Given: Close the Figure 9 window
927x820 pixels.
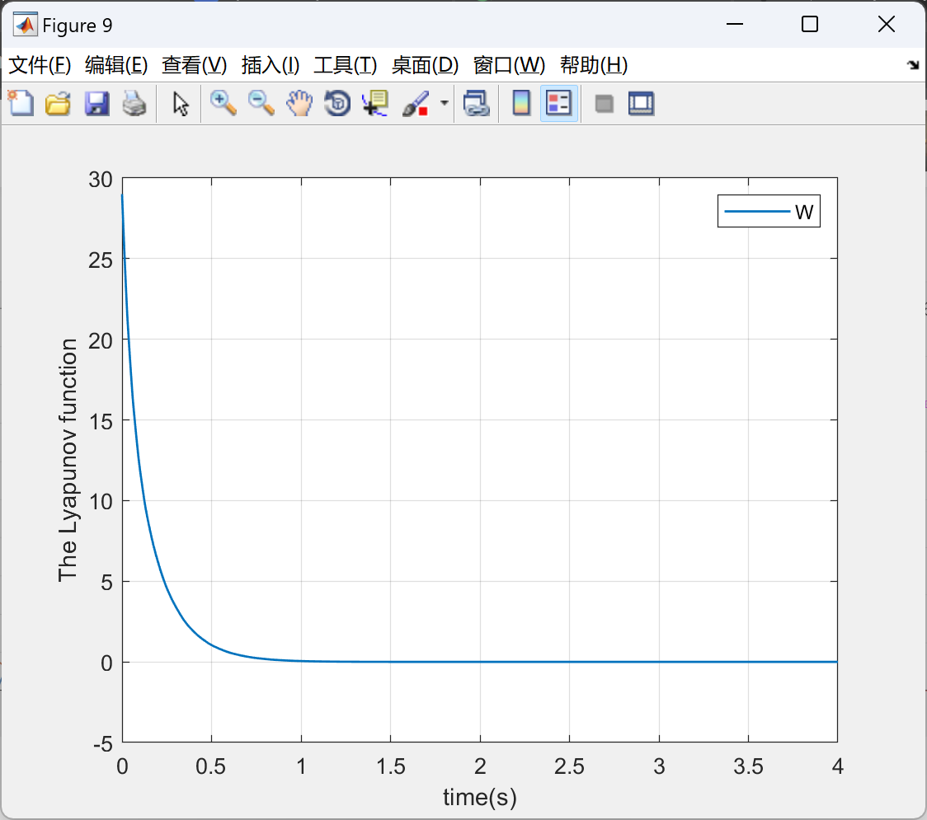Looking at the screenshot, I should [x=887, y=24].
